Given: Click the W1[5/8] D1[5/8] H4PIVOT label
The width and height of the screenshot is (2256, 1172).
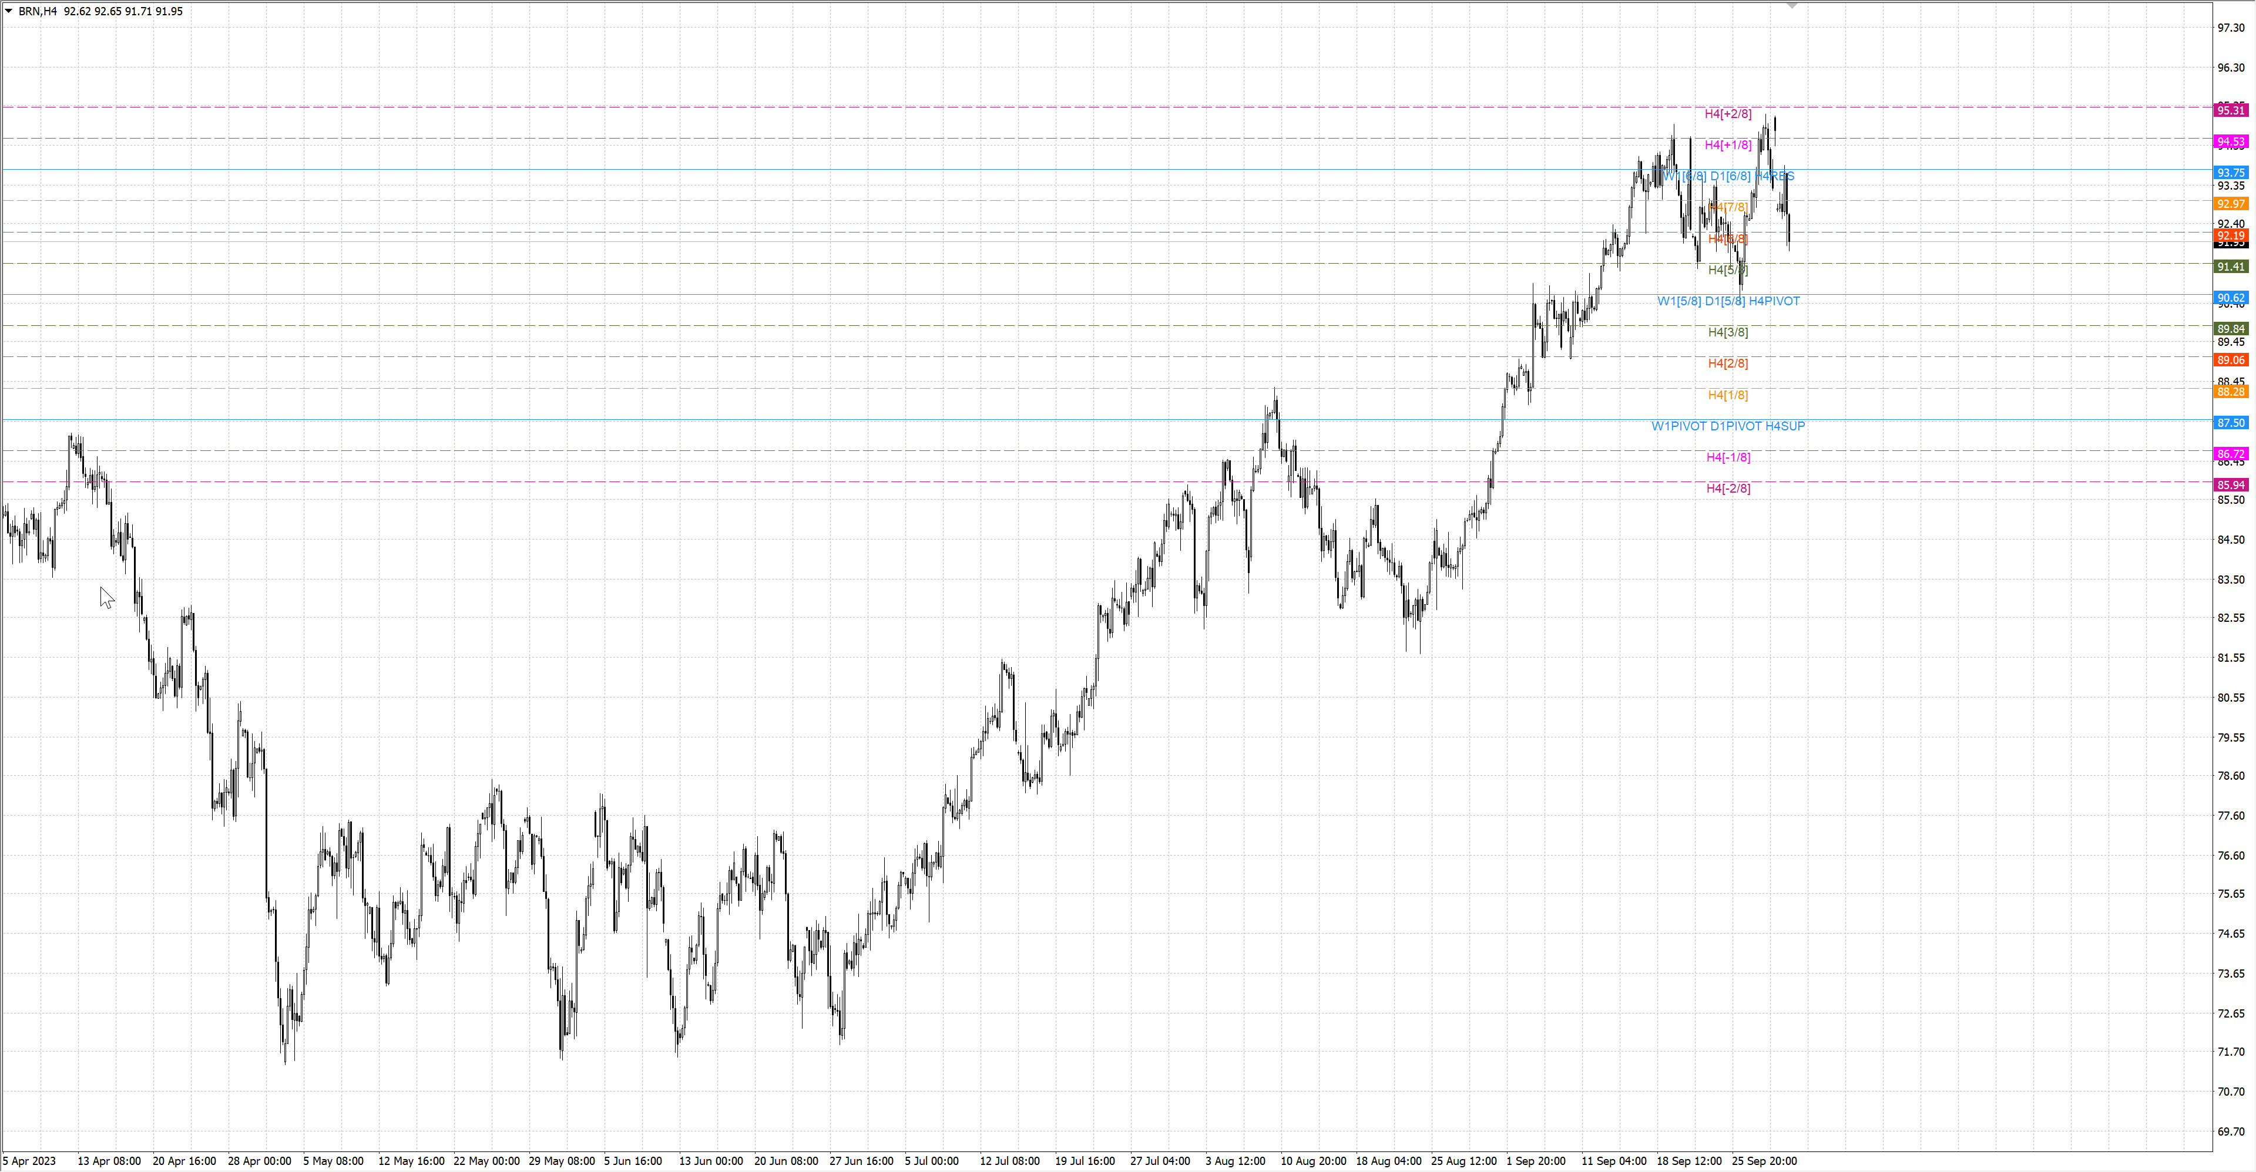Looking at the screenshot, I should click(1728, 301).
